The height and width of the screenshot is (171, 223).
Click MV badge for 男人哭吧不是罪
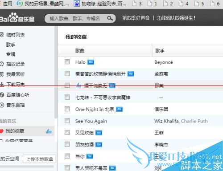tap(112, 168)
